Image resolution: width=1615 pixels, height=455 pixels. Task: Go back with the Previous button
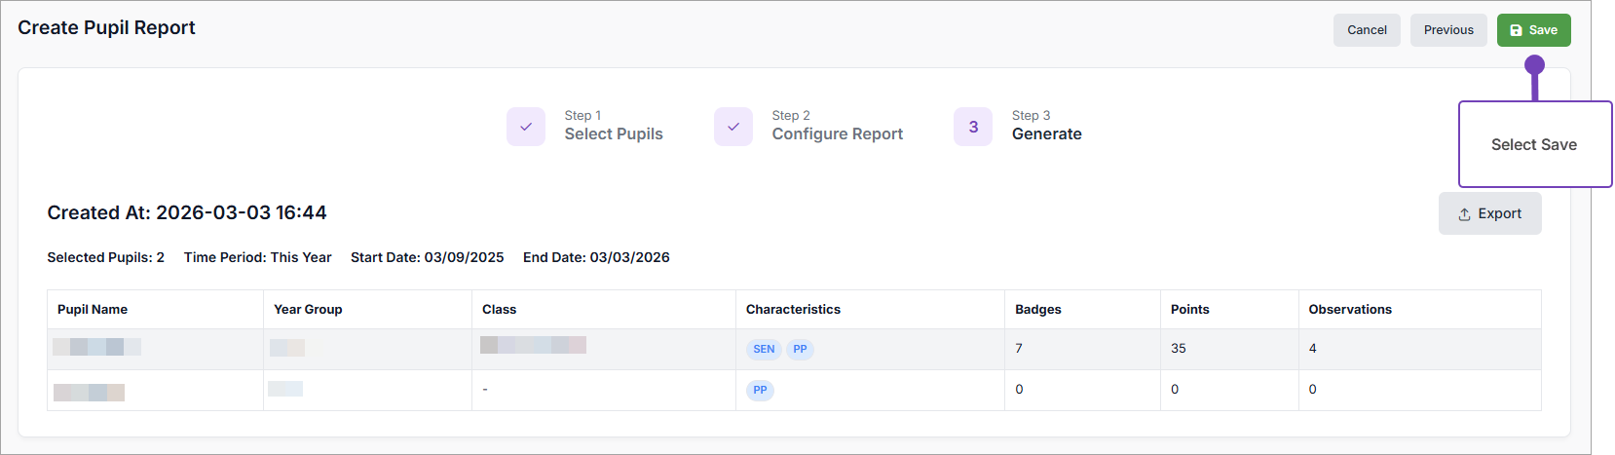point(1448,30)
